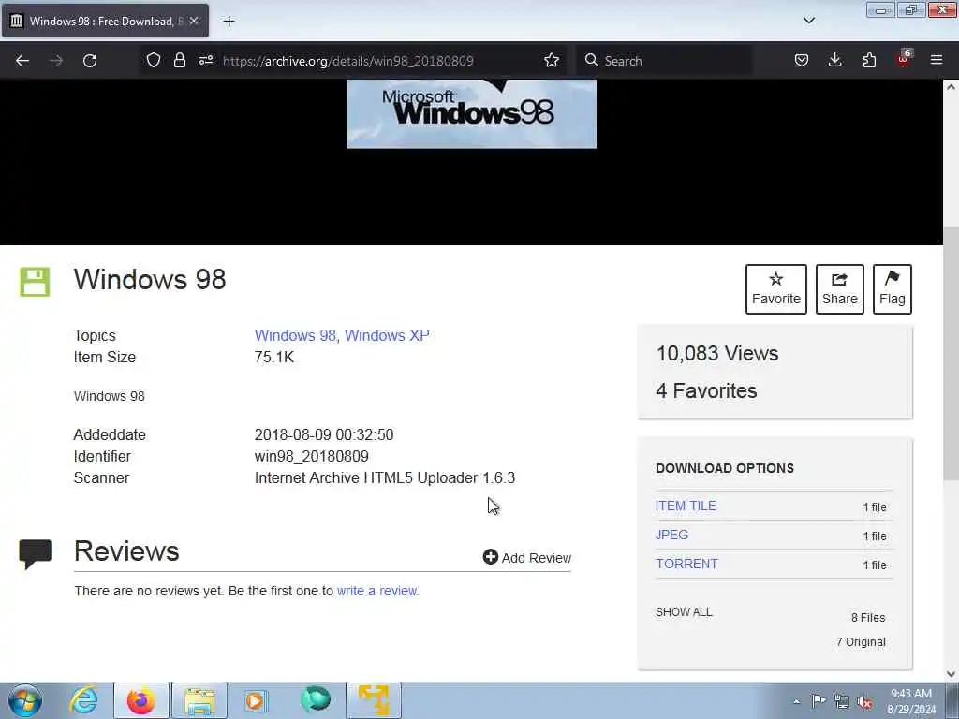The width and height of the screenshot is (959, 719).
Task: Click the Action Center flag tray icon
Action: pos(819,700)
